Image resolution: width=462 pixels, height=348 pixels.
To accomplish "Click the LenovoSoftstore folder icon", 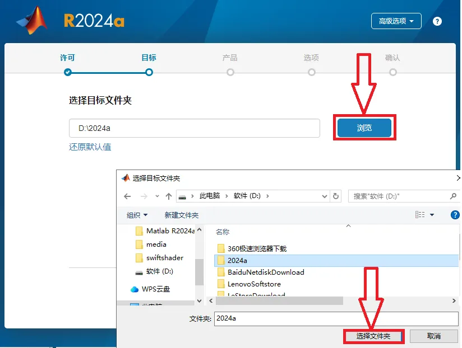I will (221, 284).
